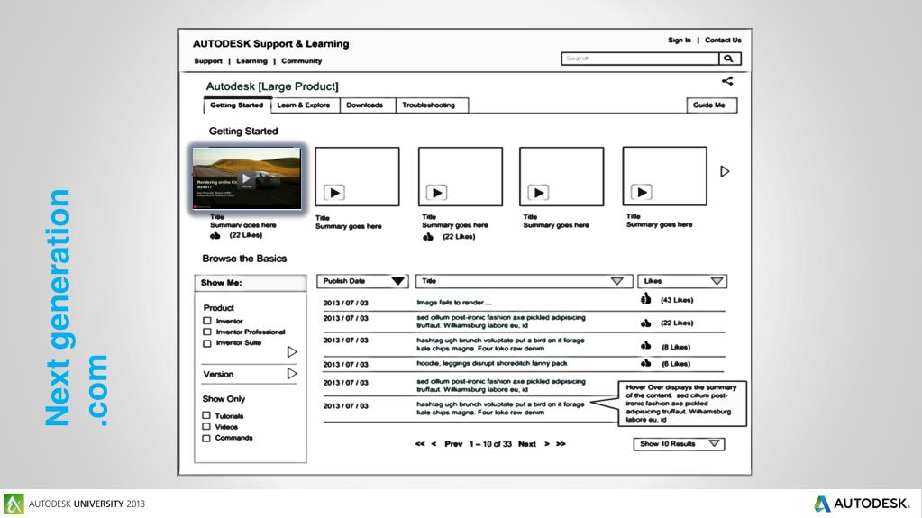This screenshot has height=518, width=922.
Task: Click single forward arrow in pagination
Action: click(x=547, y=444)
